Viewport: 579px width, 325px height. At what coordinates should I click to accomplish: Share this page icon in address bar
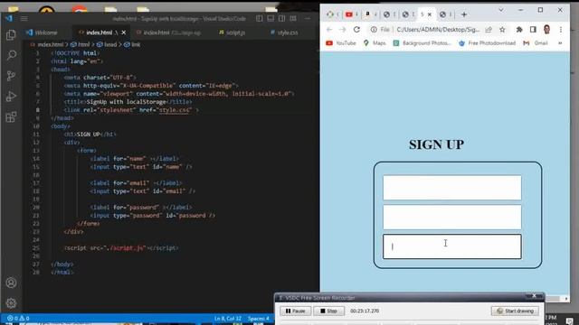click(489, 30)
